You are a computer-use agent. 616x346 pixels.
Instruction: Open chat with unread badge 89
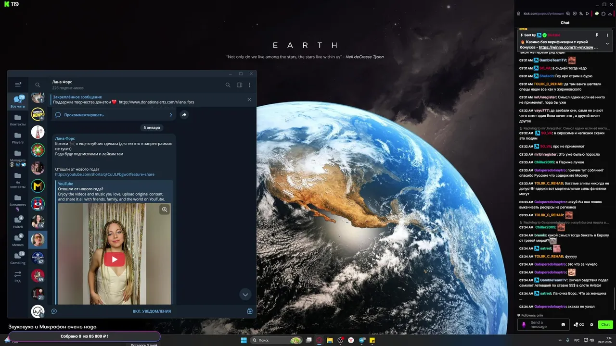pyautogui.click(x=38, y=275)
